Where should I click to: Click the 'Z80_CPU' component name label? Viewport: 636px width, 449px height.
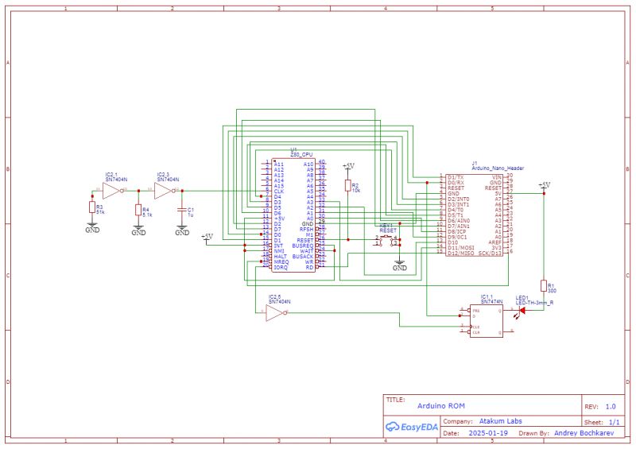(x=301, y=155)
